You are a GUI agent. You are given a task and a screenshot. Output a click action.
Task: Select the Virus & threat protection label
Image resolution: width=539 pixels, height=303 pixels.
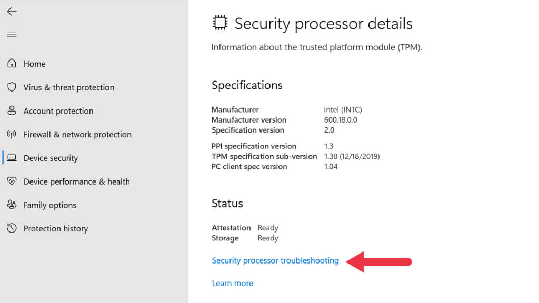click(69, 87)
